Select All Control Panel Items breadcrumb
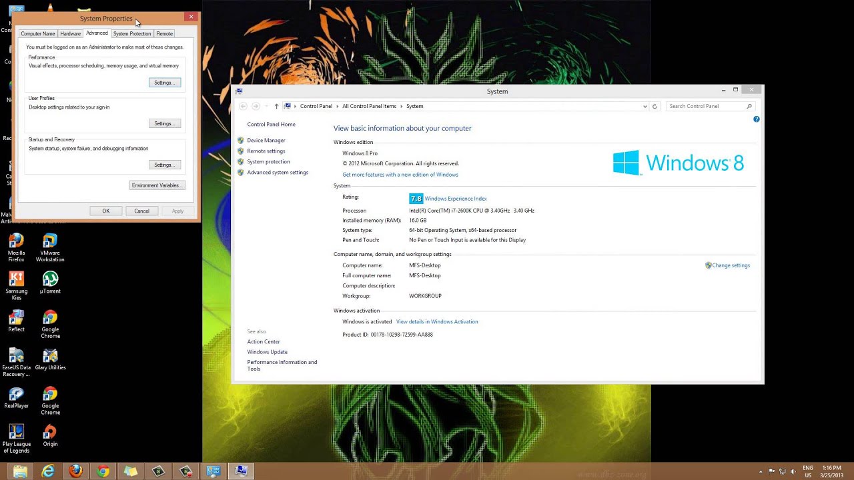Viewport: 854px width, 480px height. point(369,106)
